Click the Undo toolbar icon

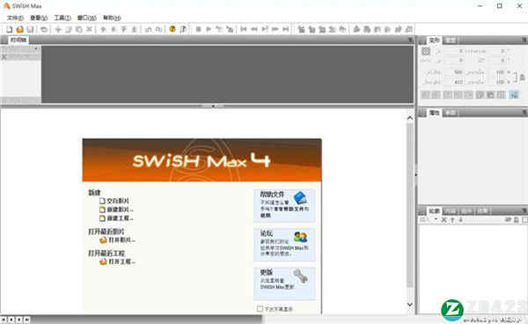click(148, 30)
